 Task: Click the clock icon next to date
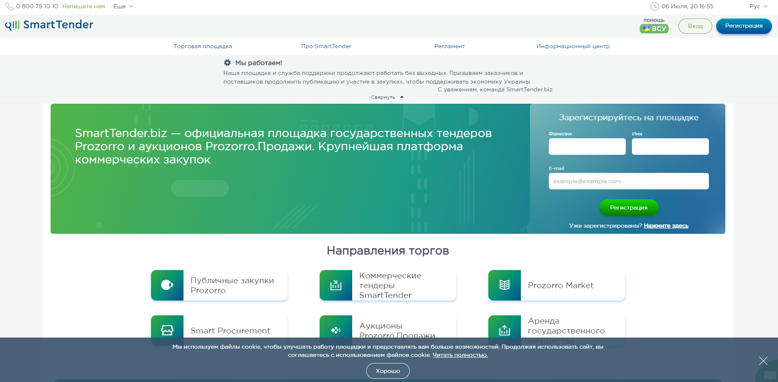654,6
